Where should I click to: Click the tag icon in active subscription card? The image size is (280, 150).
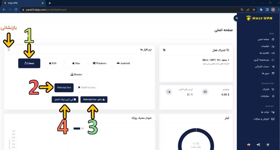pyautogui.click(x=164, y=50)
